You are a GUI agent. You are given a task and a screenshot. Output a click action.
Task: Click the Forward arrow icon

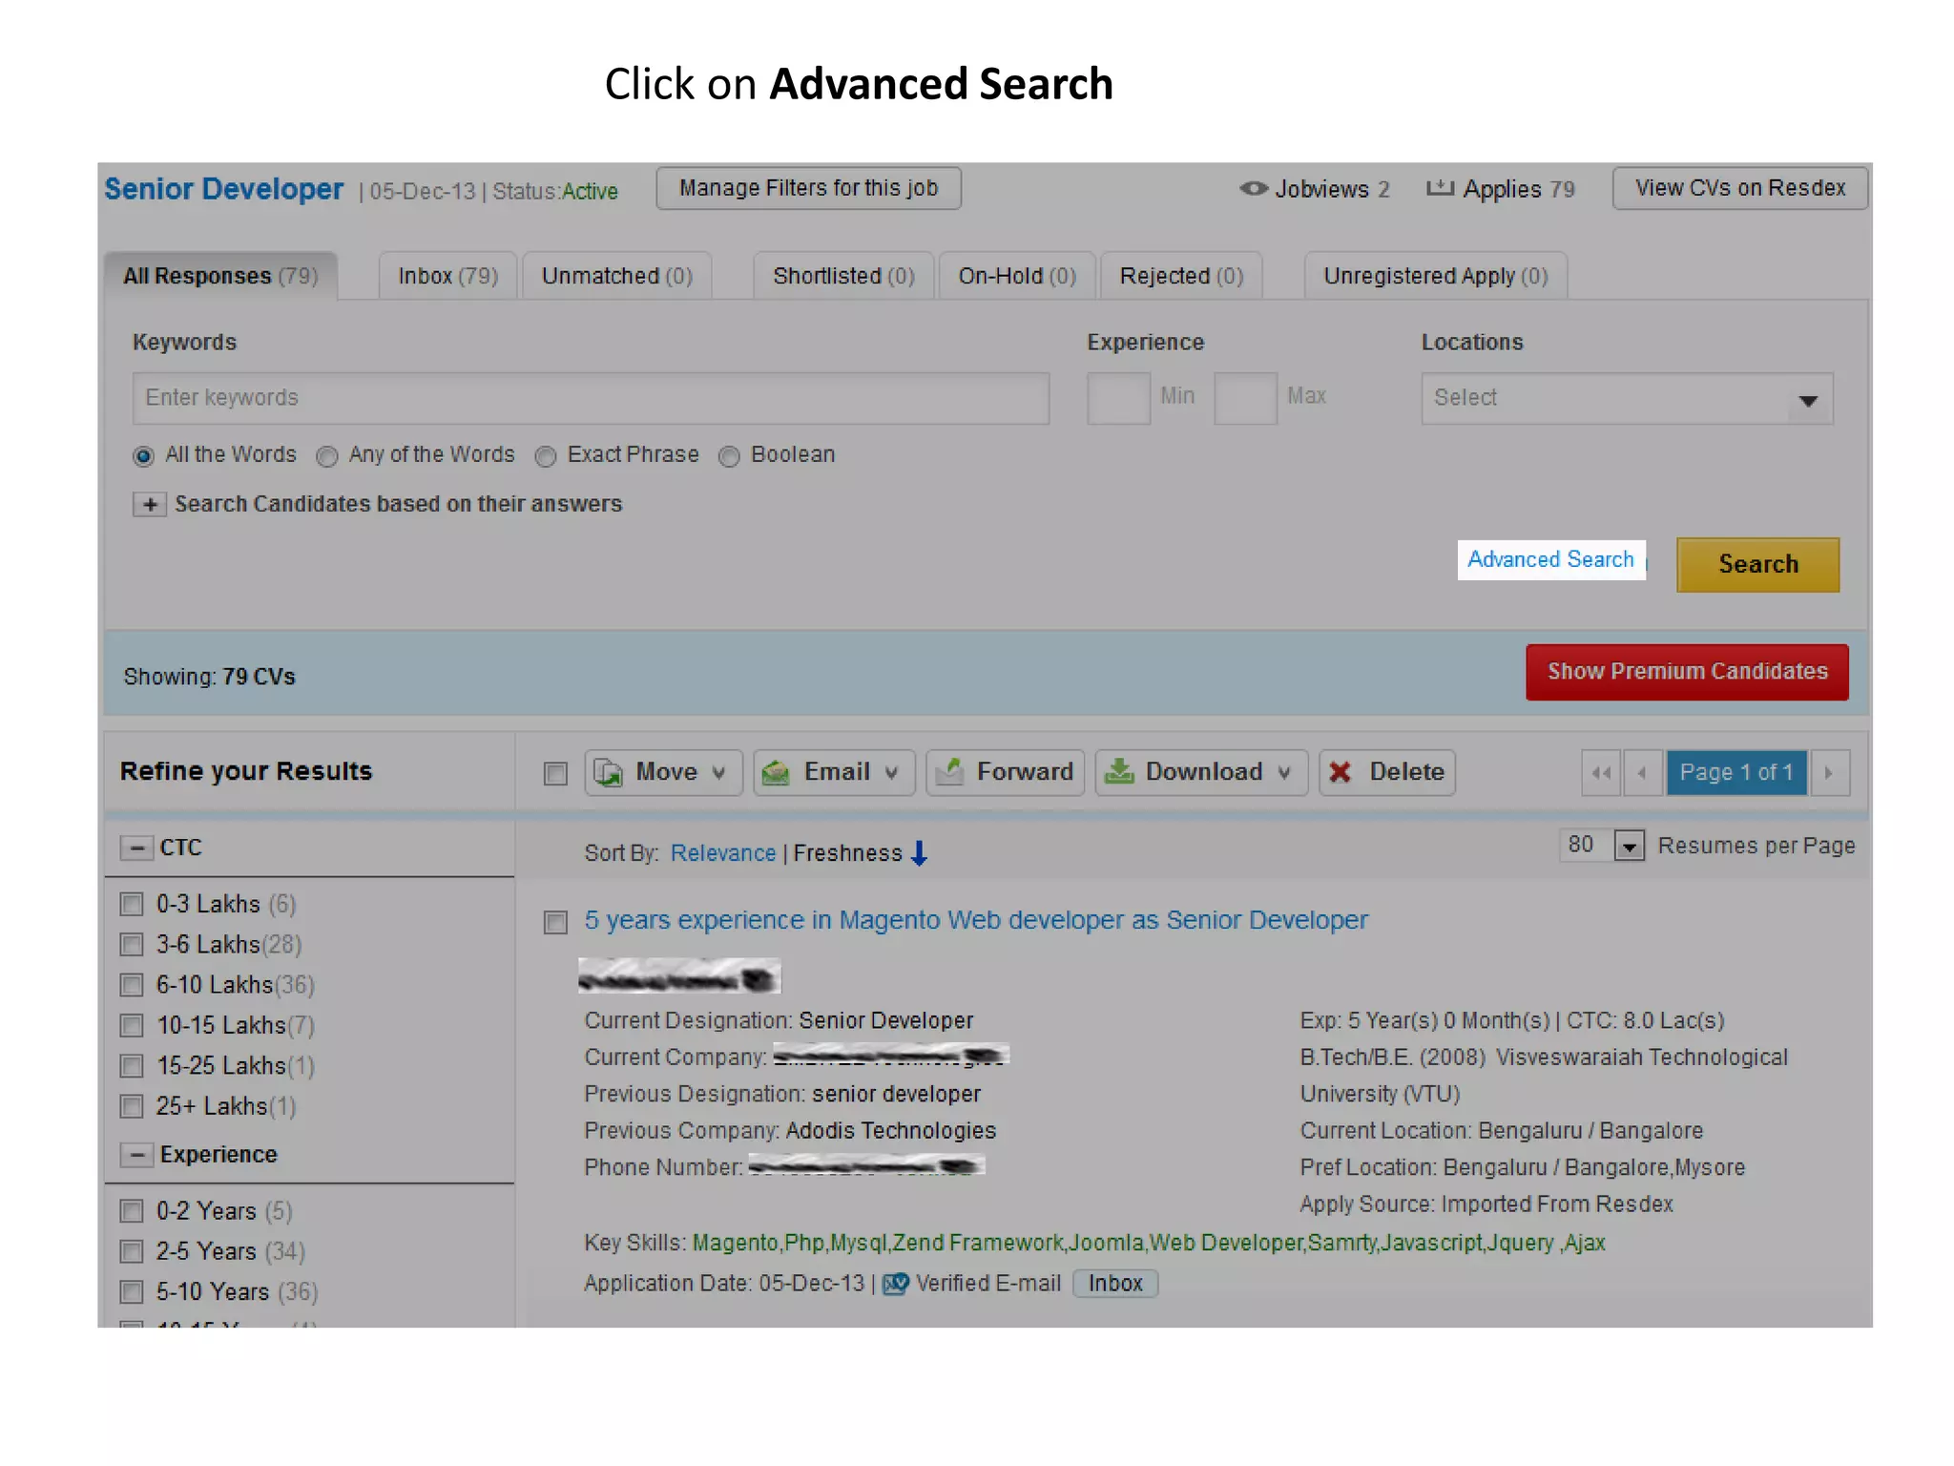tap(949, 771)
